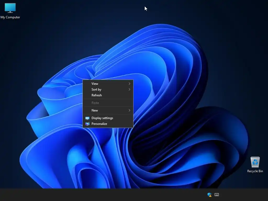
Task: Open the New submenu
Action: (x=108, y=110)
